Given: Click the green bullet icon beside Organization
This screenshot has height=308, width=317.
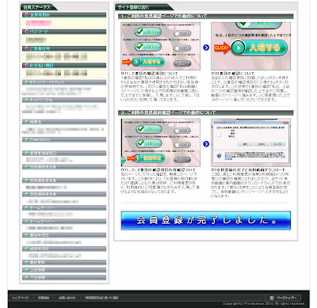Looking at the screenshot, I should 27,139.
